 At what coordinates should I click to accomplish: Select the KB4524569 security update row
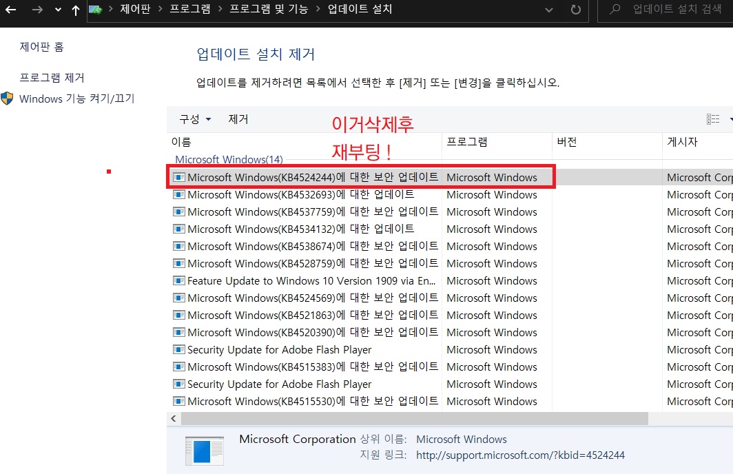tap(450, 298)
